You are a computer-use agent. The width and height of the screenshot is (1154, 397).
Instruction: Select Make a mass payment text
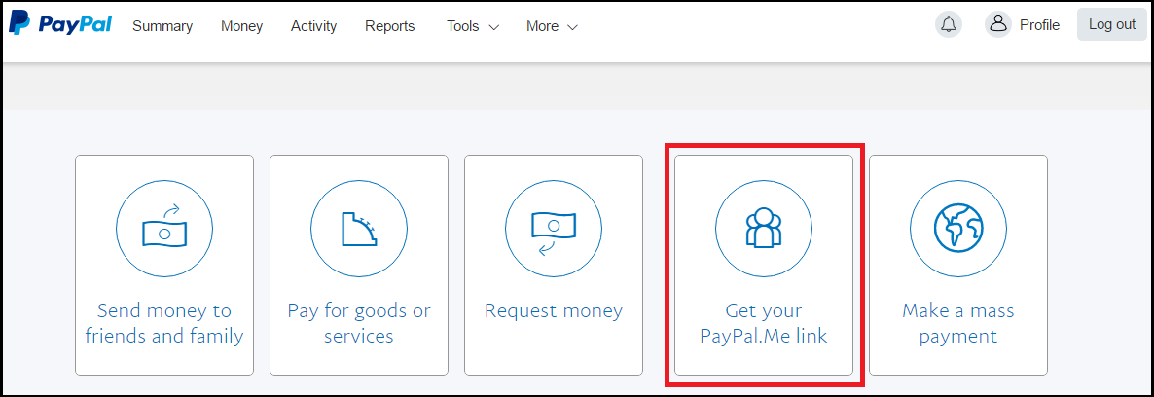pos(958,323)
